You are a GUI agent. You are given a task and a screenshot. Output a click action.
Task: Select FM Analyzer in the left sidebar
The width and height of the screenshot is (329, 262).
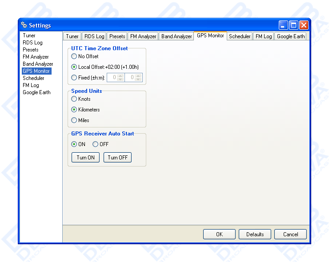coord(36,57)
